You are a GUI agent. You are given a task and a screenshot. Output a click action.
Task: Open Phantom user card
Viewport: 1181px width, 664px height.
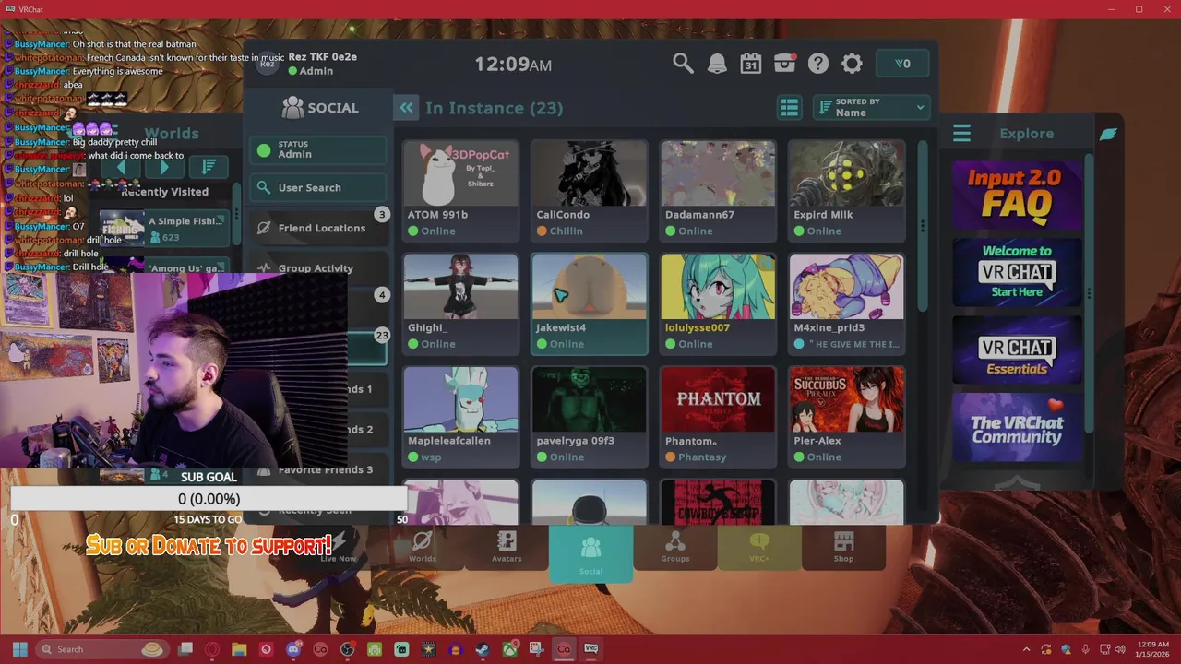click(x=718, y=417)
